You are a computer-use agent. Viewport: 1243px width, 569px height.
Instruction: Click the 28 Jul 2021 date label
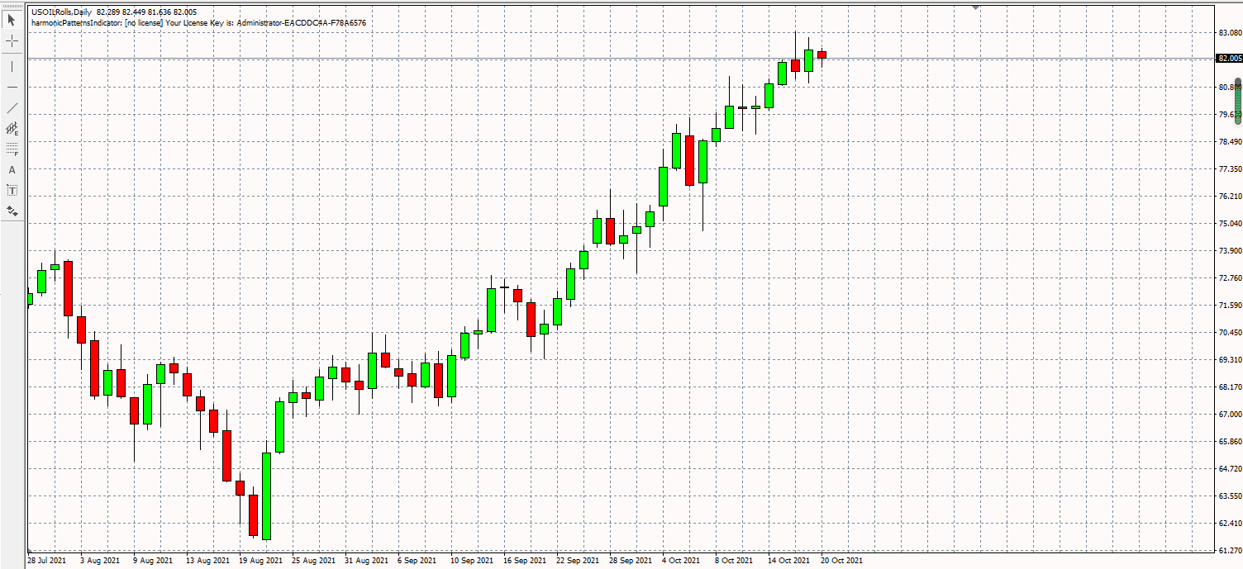(x=47, y=560)
